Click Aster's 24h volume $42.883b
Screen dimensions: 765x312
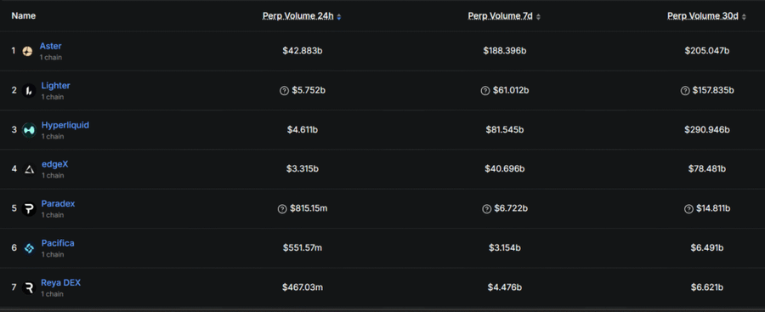(x=303, y=51)
